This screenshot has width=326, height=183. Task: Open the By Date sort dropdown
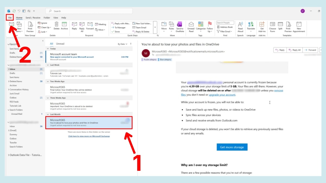[123, 44]
